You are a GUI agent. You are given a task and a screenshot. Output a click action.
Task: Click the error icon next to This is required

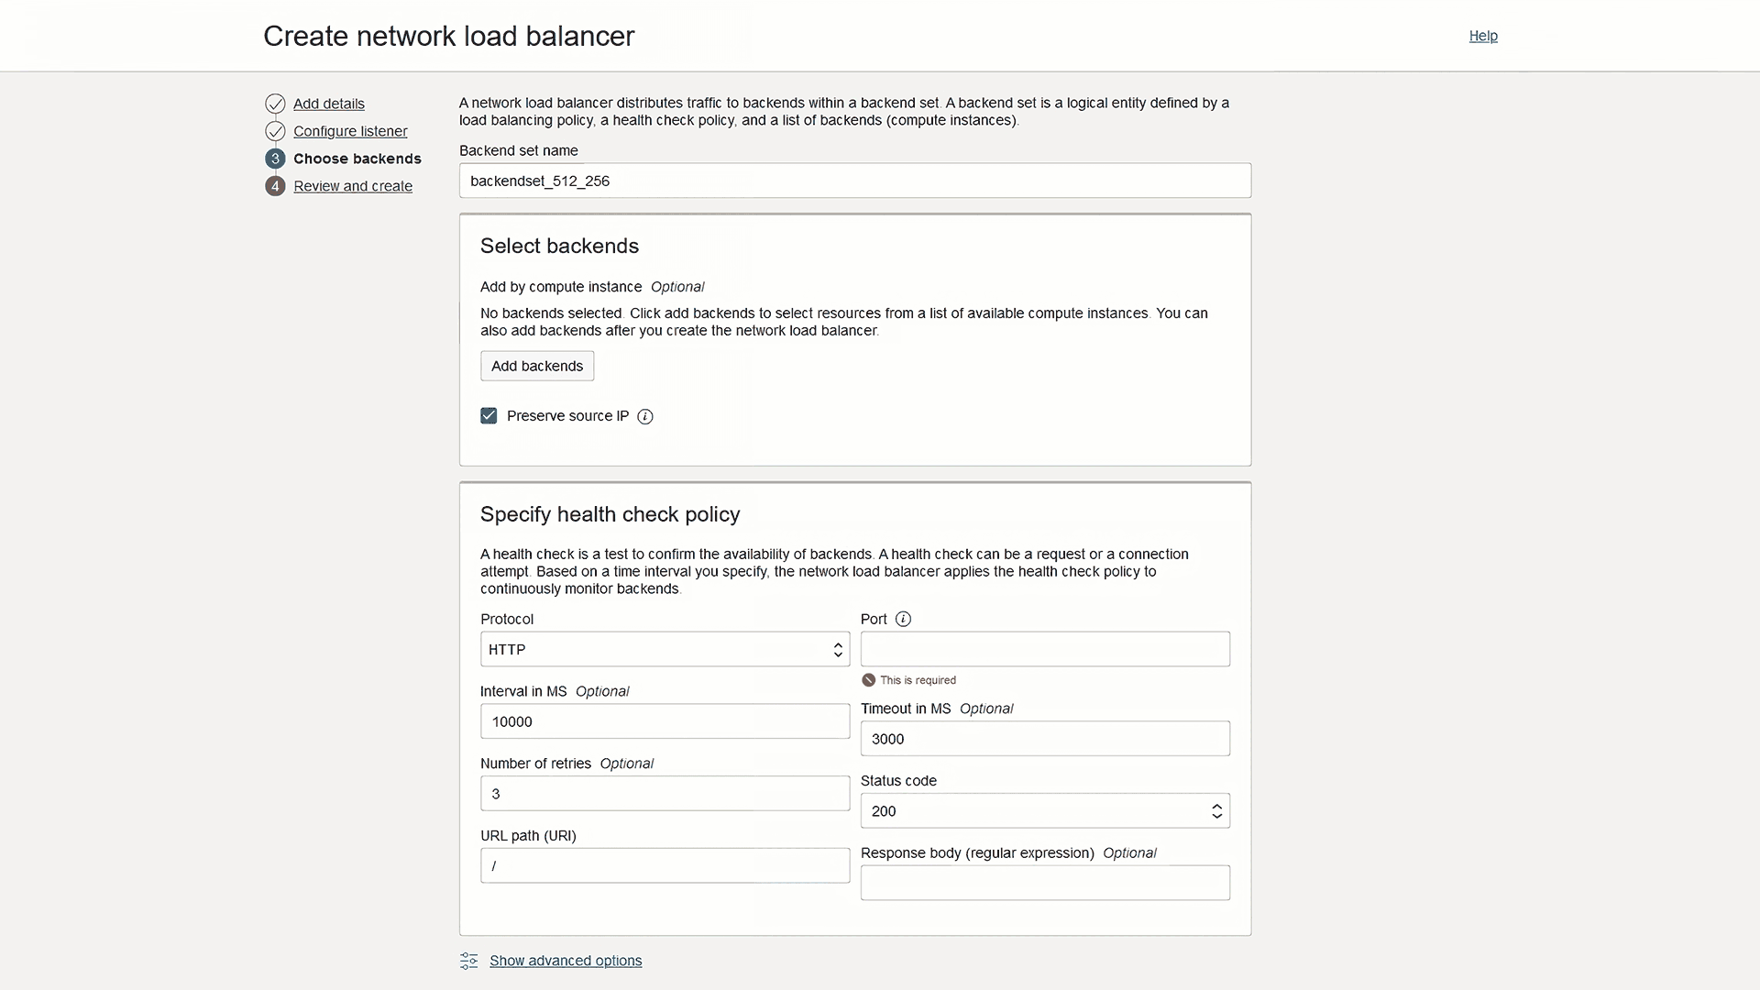tap(867, 679)
